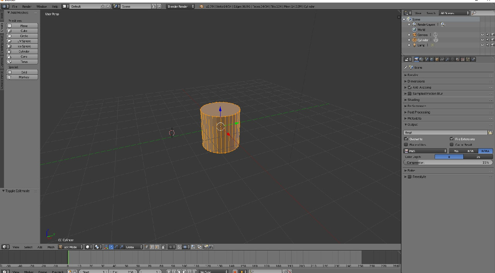Click the search magnifier icon in outliner

coord(474,13)
